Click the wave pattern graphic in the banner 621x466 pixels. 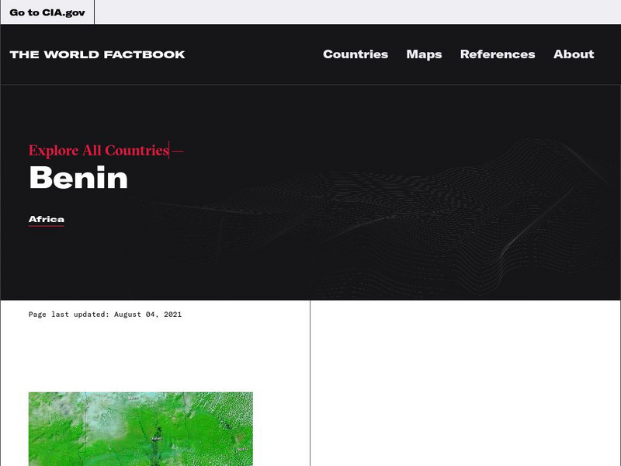coord(466,202)
